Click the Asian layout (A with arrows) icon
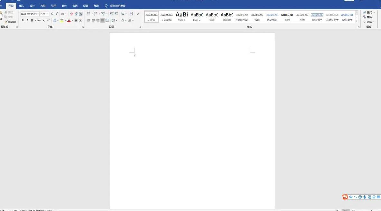This screenshot has height=211, width=381. (123, 14)
